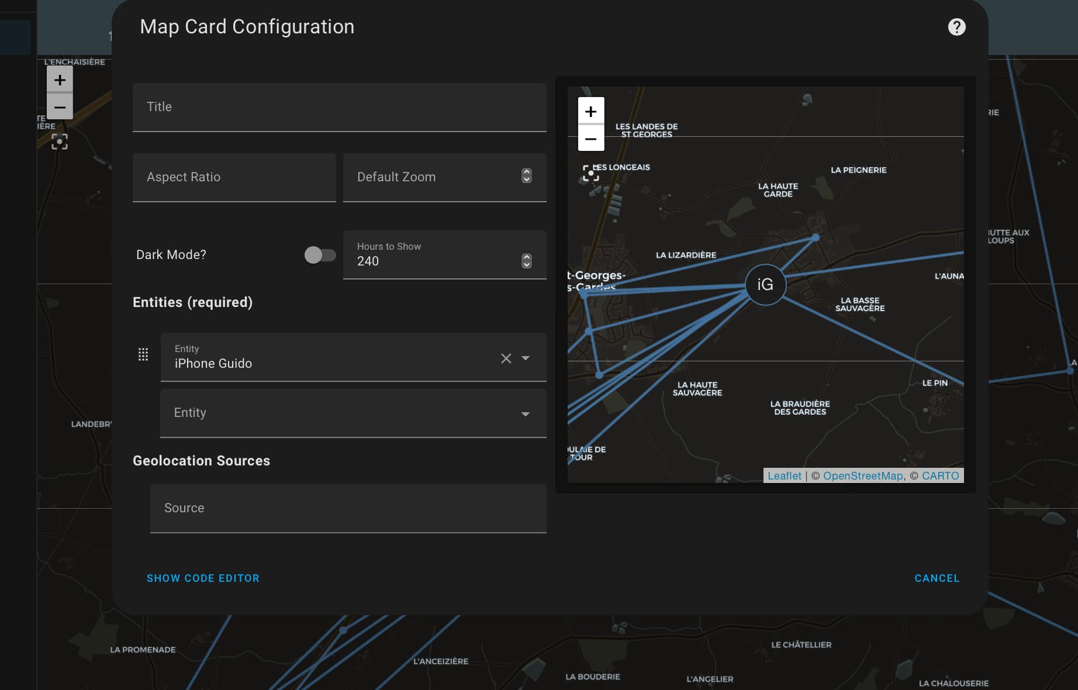Zoom out on the map preview

tap(590, 139)
